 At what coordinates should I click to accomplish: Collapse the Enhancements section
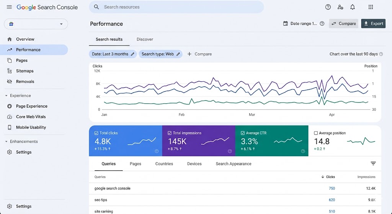pyautogui.click(x=6, y=142)
